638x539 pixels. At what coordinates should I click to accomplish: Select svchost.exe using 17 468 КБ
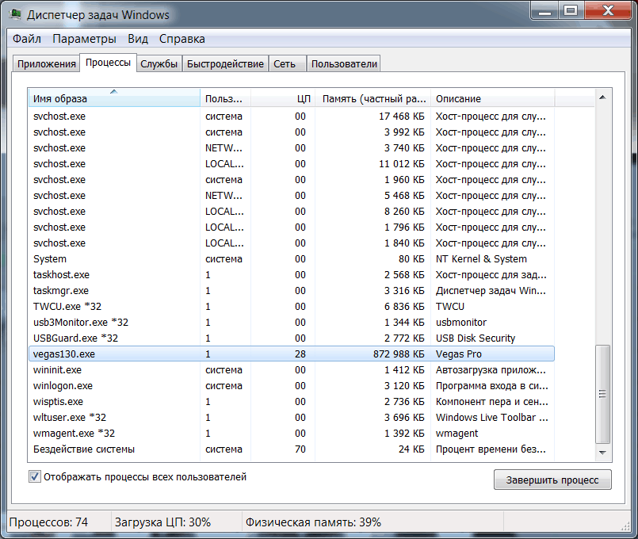point(292,116)
